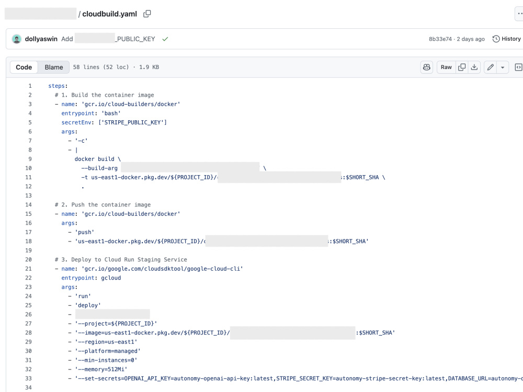Click the google-cloud-cli image name

coord(162,269)
